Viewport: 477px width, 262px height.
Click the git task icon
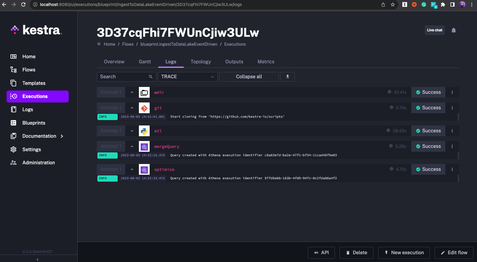pos(144,108)
